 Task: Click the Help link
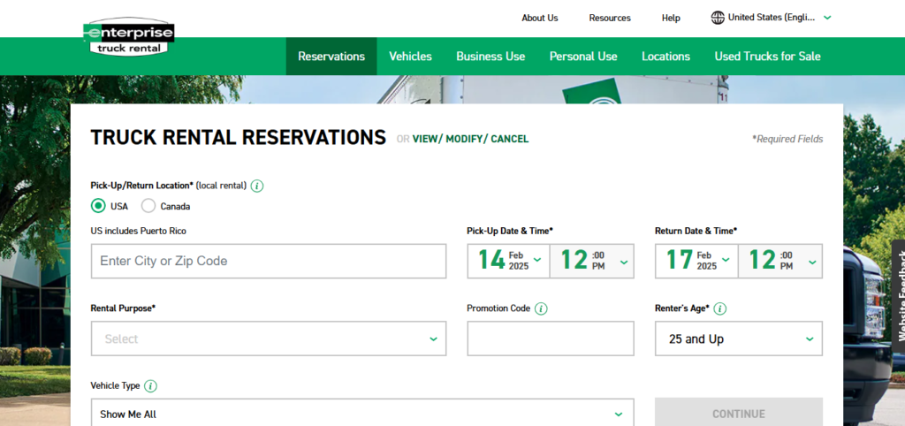tap(671, 18)
